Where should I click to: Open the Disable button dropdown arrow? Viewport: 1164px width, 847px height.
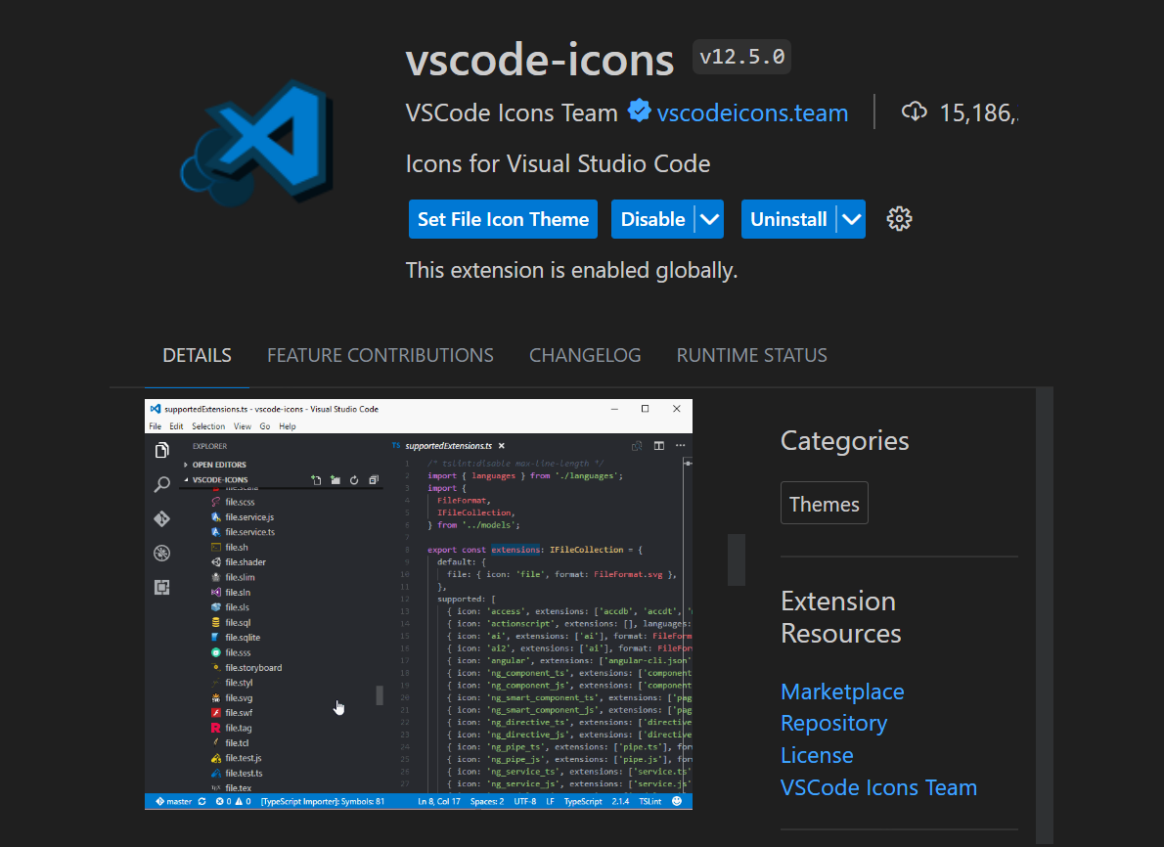tap(710, 219)
